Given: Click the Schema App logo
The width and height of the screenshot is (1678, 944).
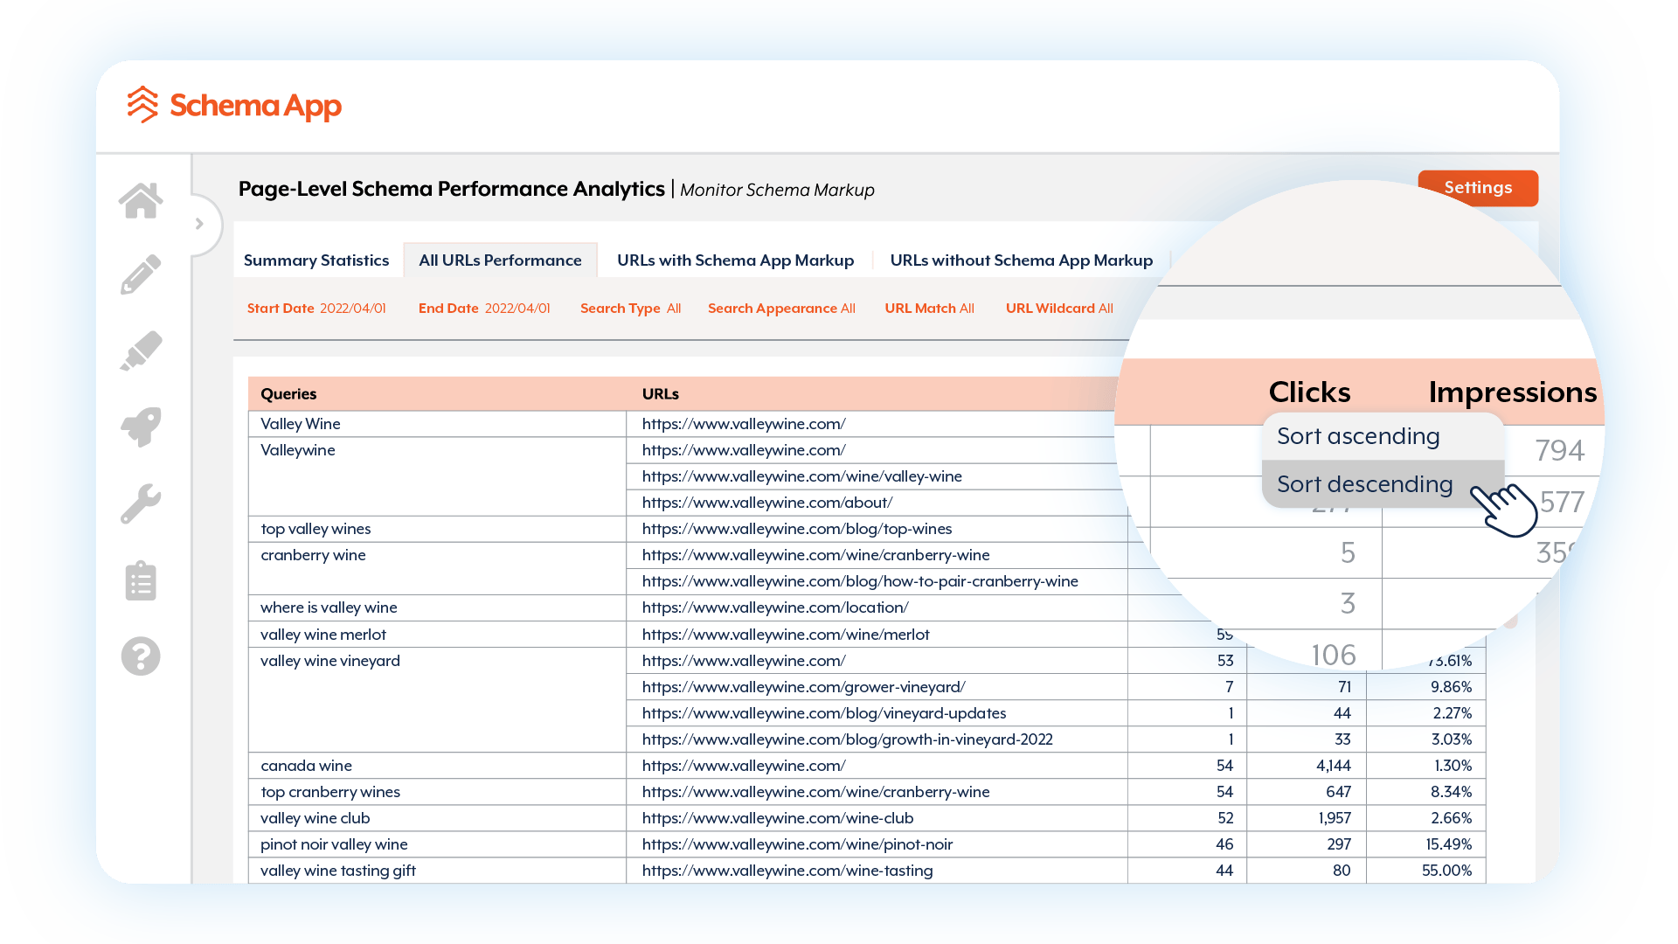Looking at the screenshot, I should 234,106.
